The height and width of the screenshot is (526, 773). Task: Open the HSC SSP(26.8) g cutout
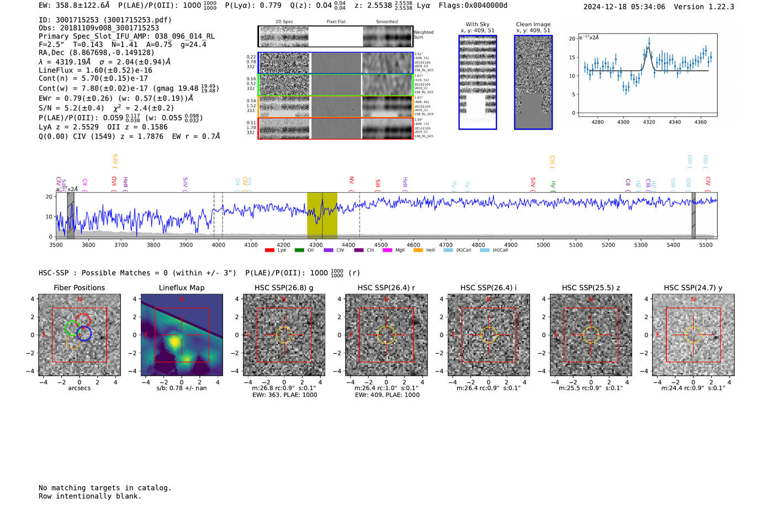coord(284,335)
